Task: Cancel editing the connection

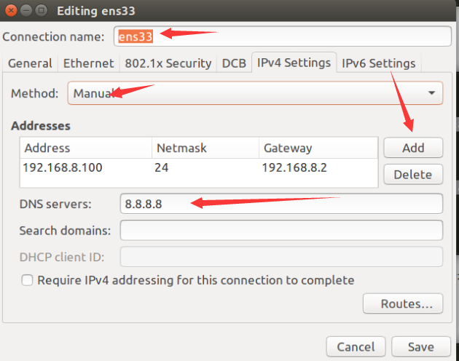Action: click(x=356, y=347)
